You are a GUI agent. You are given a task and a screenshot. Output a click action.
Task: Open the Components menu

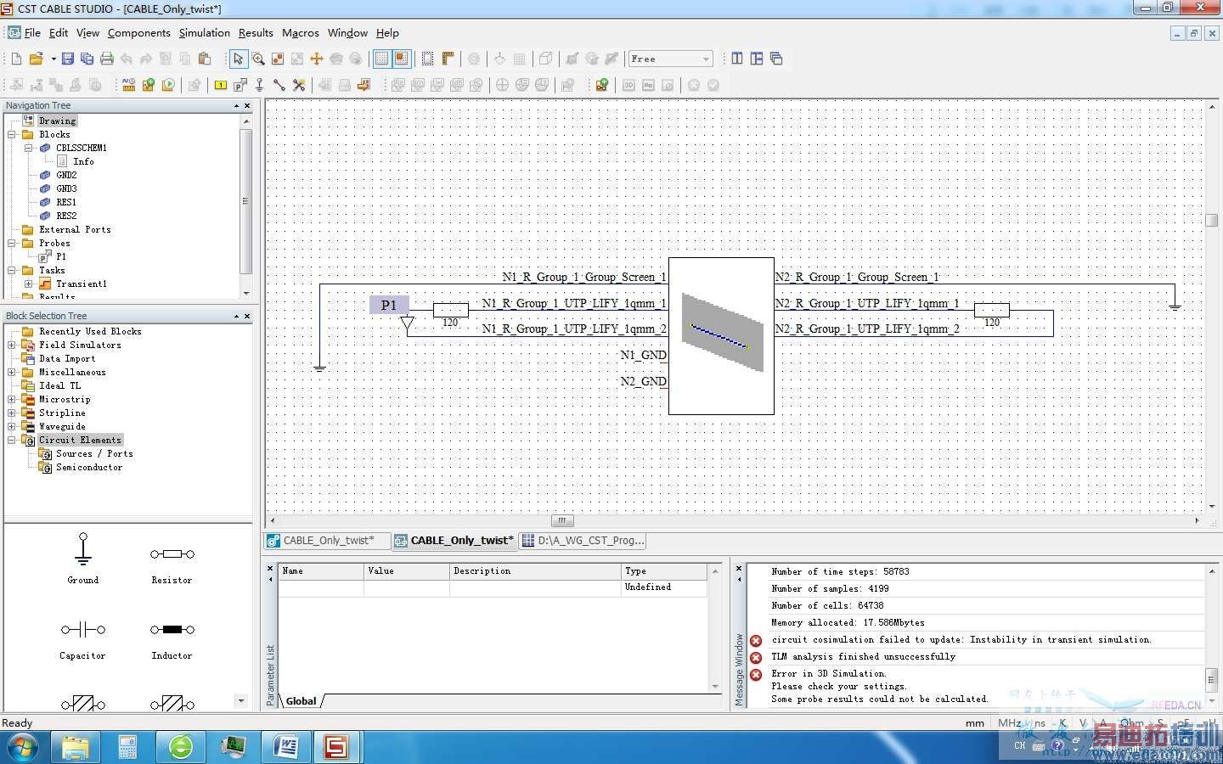click(138, 32)
